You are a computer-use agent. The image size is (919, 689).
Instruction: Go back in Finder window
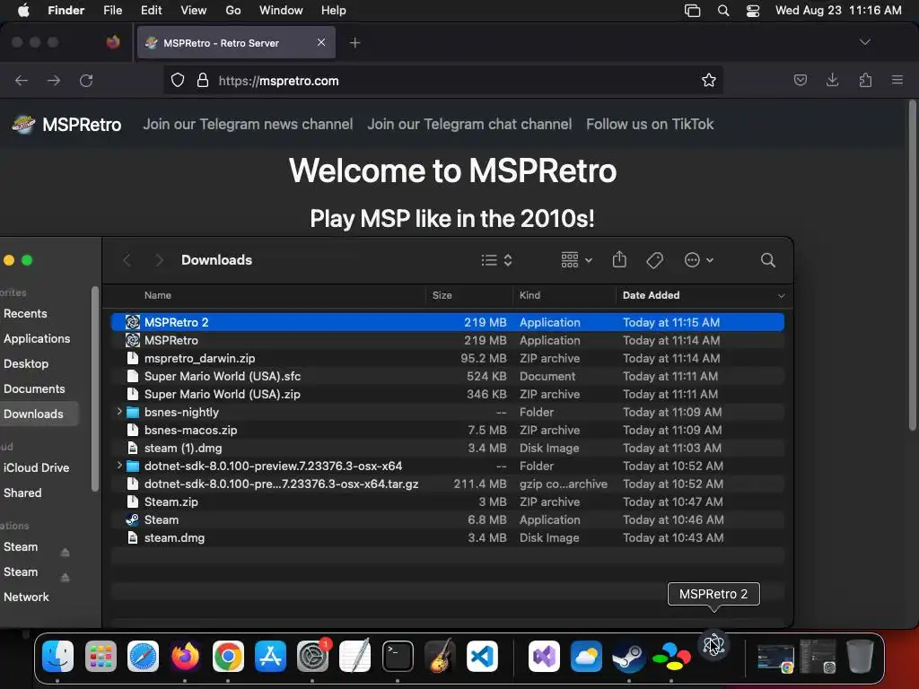point(127,260)
